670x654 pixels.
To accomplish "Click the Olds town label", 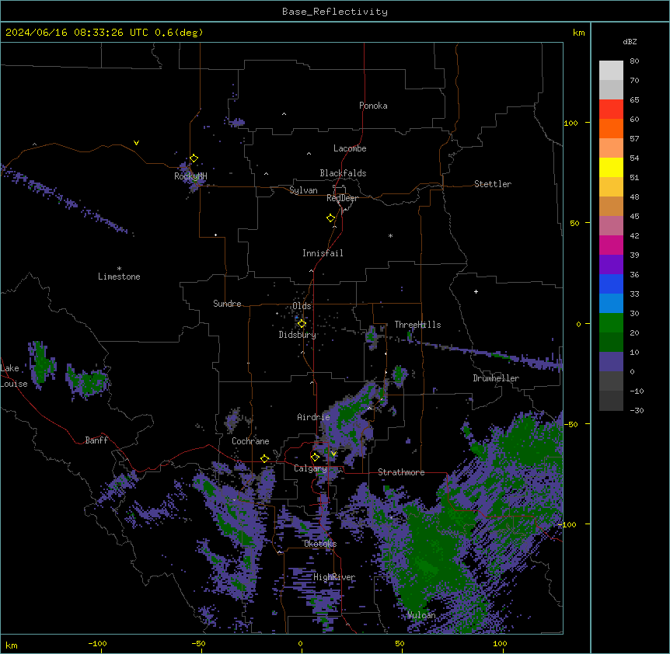I will 302,306.
